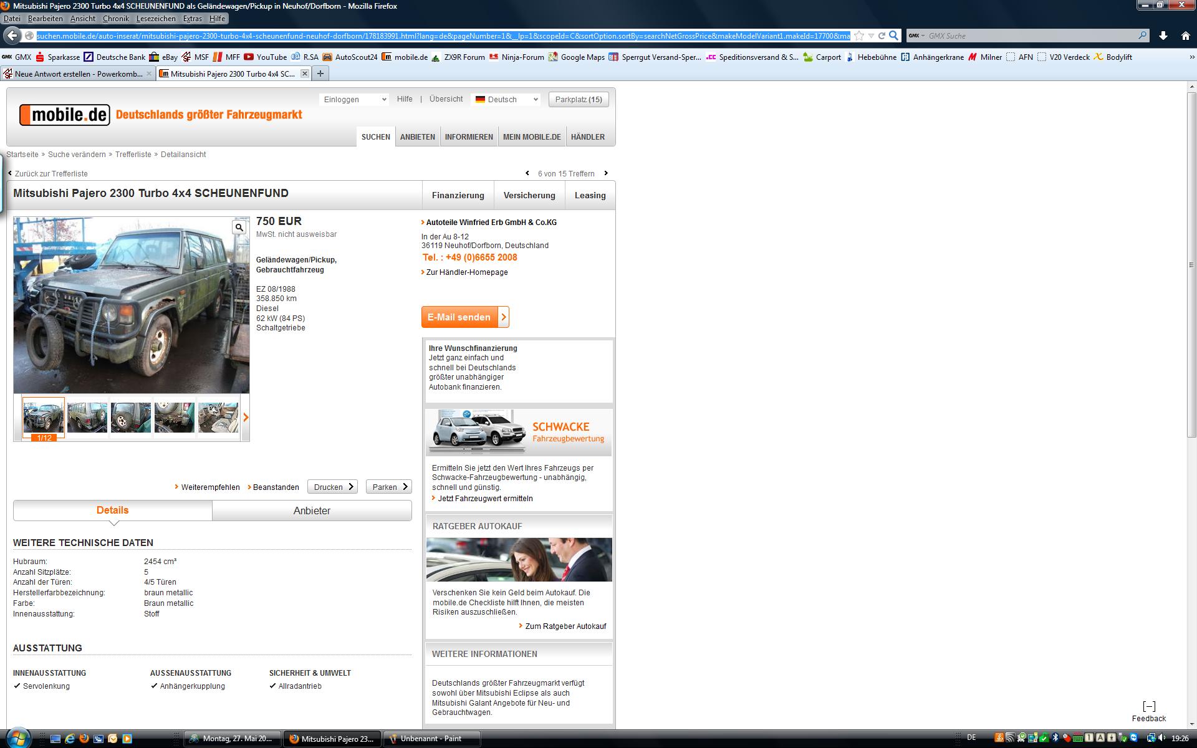Image resolution: width=1197 pixels, height=748 pixels.
Task: Click the Parkplatz (15) button
Action: (578, 100)
